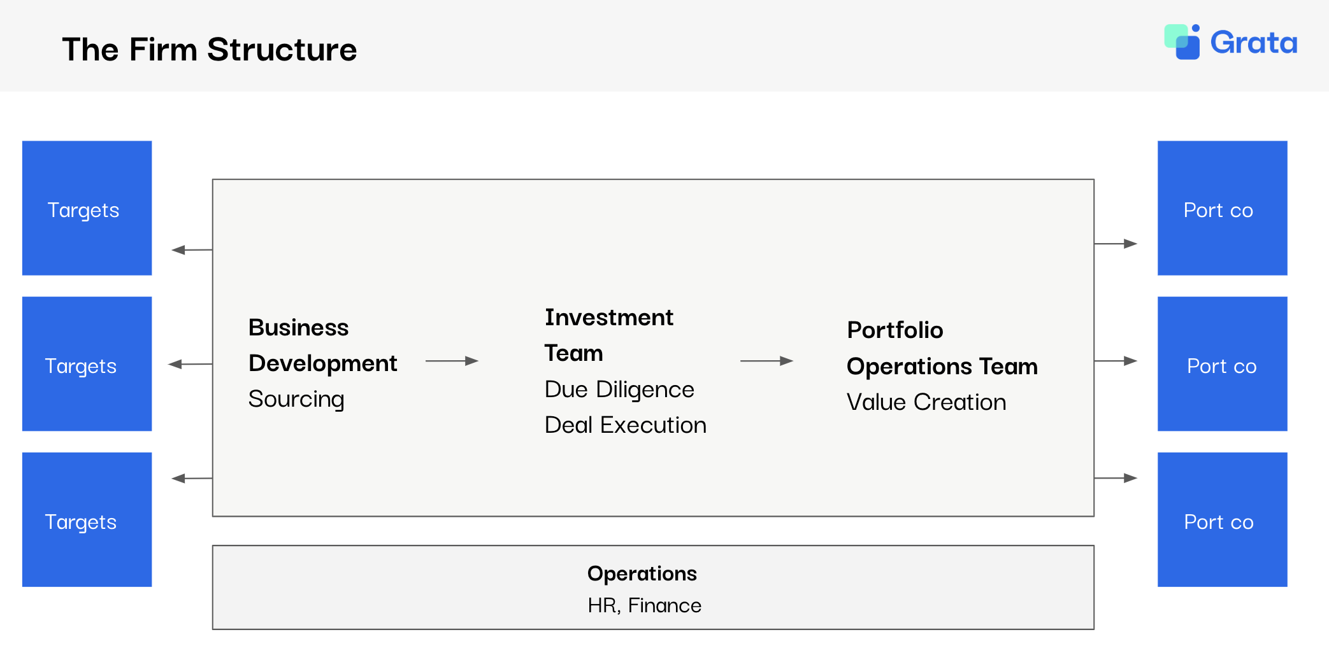
Task: Click the Grata brand name text
Action: pyautogui.click(x=1253, y=43)
